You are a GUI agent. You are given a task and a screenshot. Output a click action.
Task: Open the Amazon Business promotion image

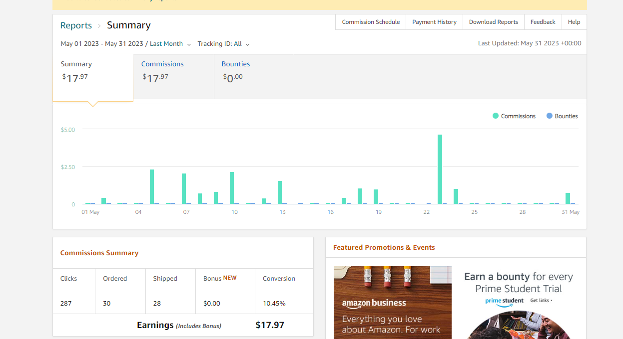[392, 303]
